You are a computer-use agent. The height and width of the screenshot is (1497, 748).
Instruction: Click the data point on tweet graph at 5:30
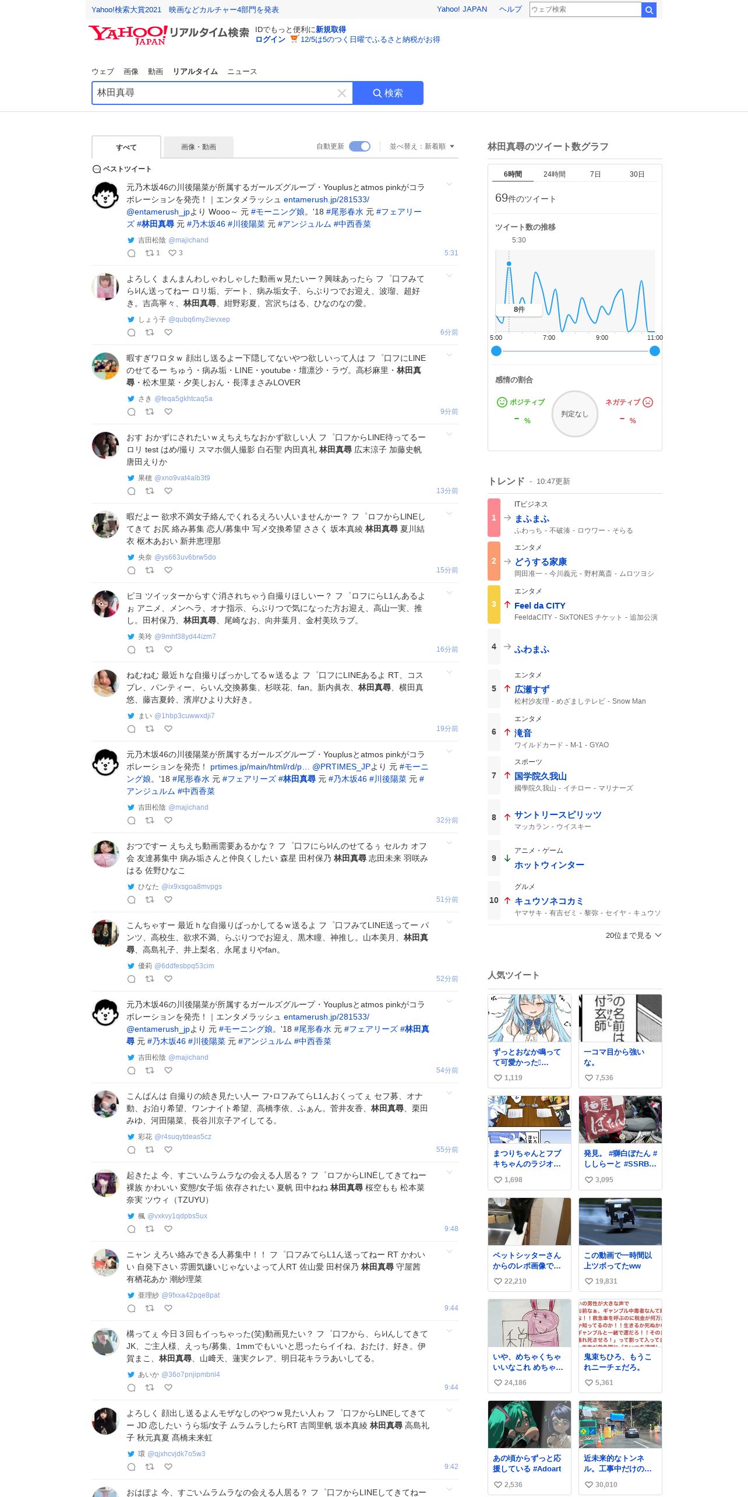[x=509, y=264]
